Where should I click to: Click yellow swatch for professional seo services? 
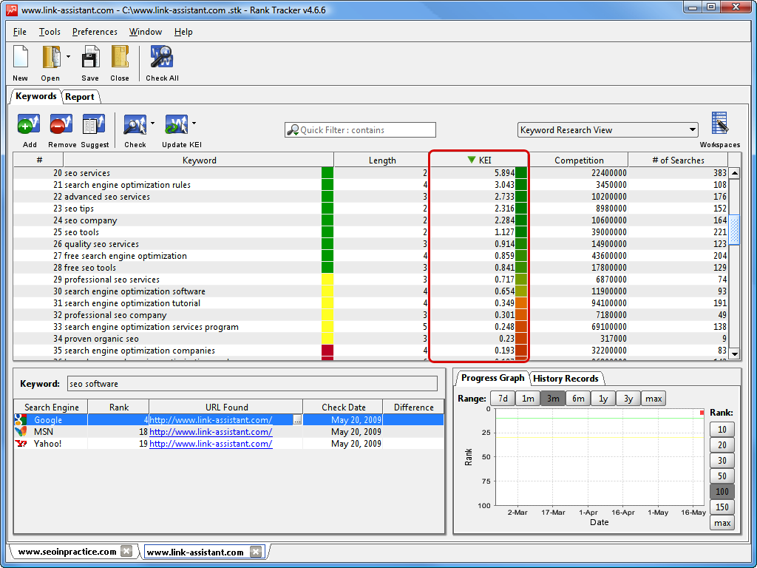tap(327, 279)
